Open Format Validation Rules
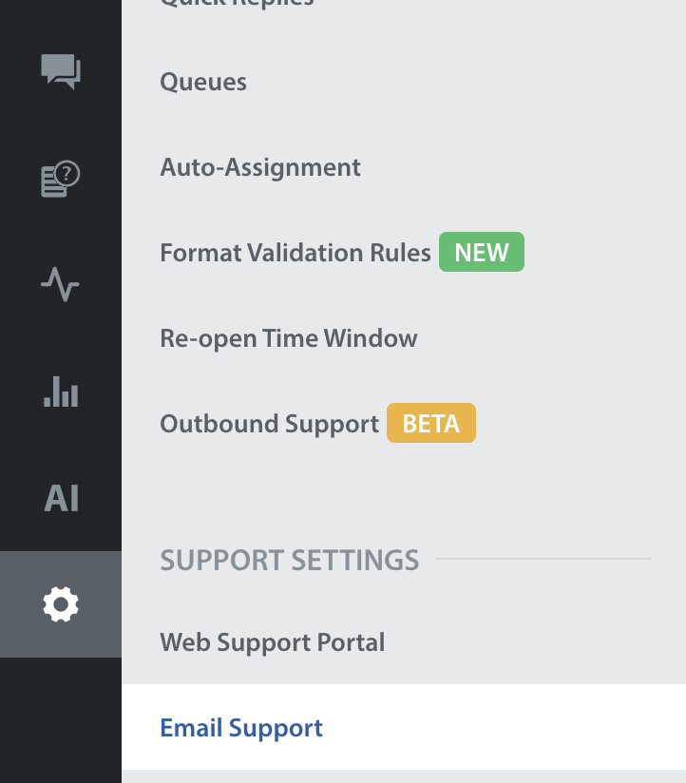Screen dimensions: 686x783 tap(295, 254)
